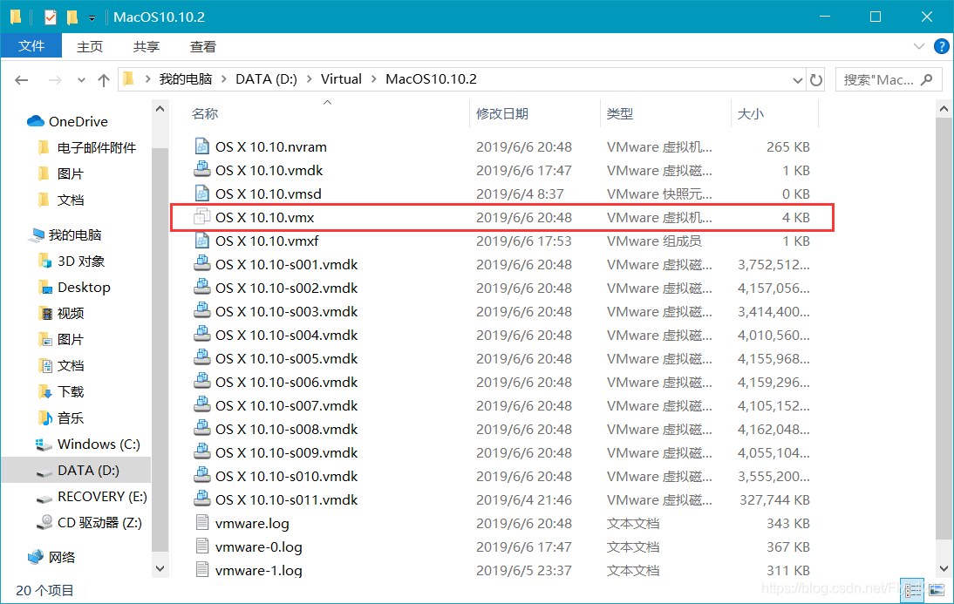The width and height of the screenshot is (954, 604).
Task: Click the navigation pane up scroll arrow
Action: [160, 109]
